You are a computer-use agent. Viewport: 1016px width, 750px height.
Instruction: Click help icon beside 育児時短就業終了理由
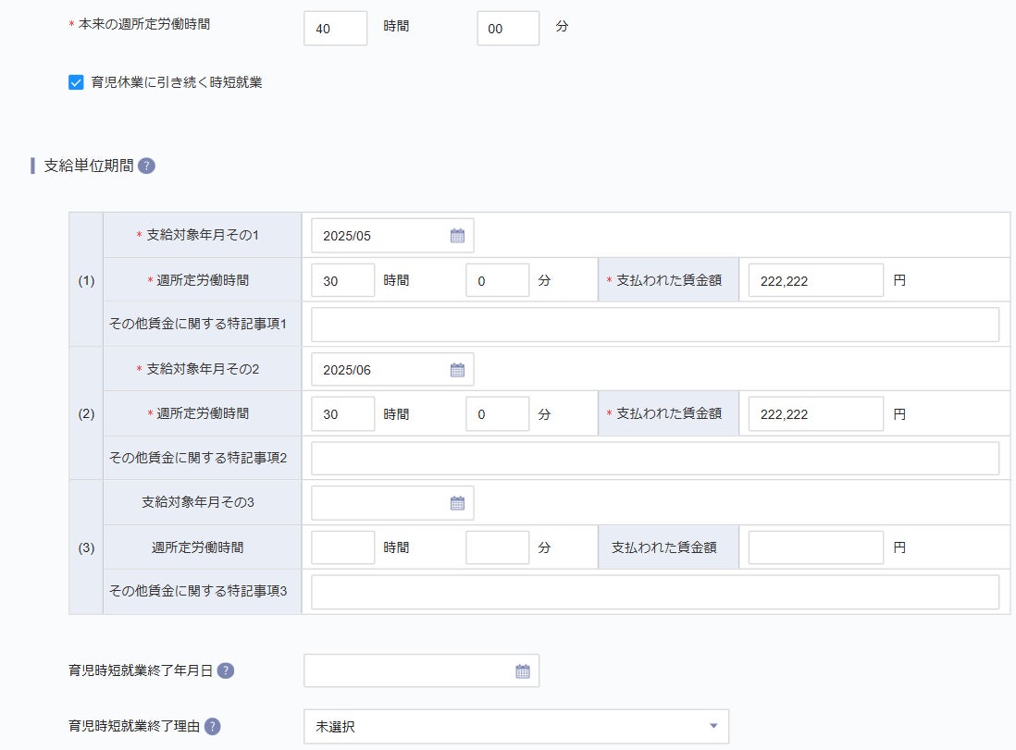(213, 727)
